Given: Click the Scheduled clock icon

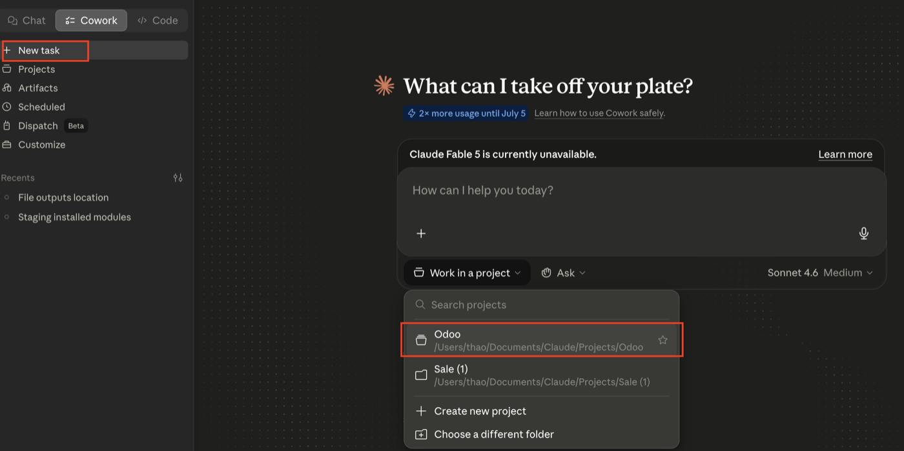Looking at the screenshot, I should coord(6,106).
